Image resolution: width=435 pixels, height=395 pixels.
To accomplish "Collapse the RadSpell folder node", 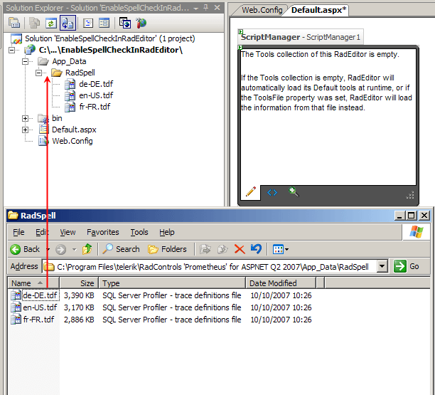I will click(40, 73).
